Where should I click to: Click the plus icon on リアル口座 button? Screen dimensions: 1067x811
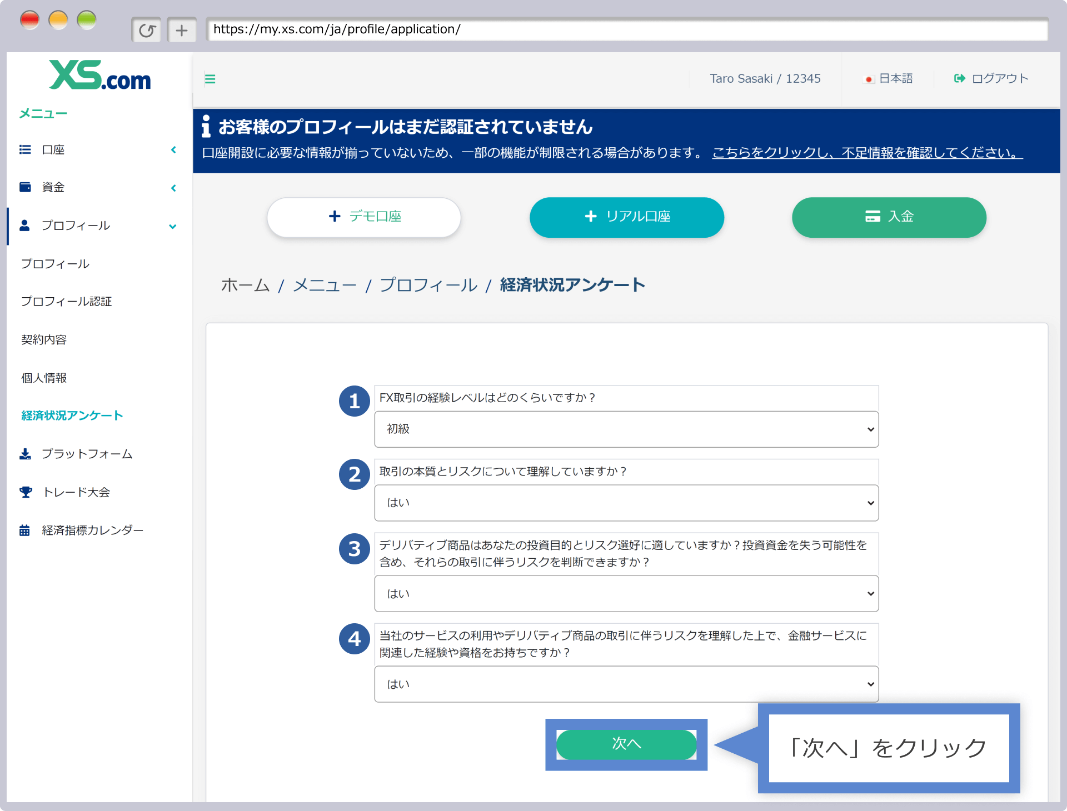point(591,216)
